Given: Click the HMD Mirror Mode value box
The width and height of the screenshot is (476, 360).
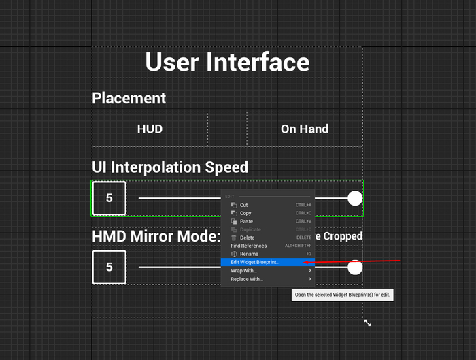Looking at the screenshot, I should point(109,267).
